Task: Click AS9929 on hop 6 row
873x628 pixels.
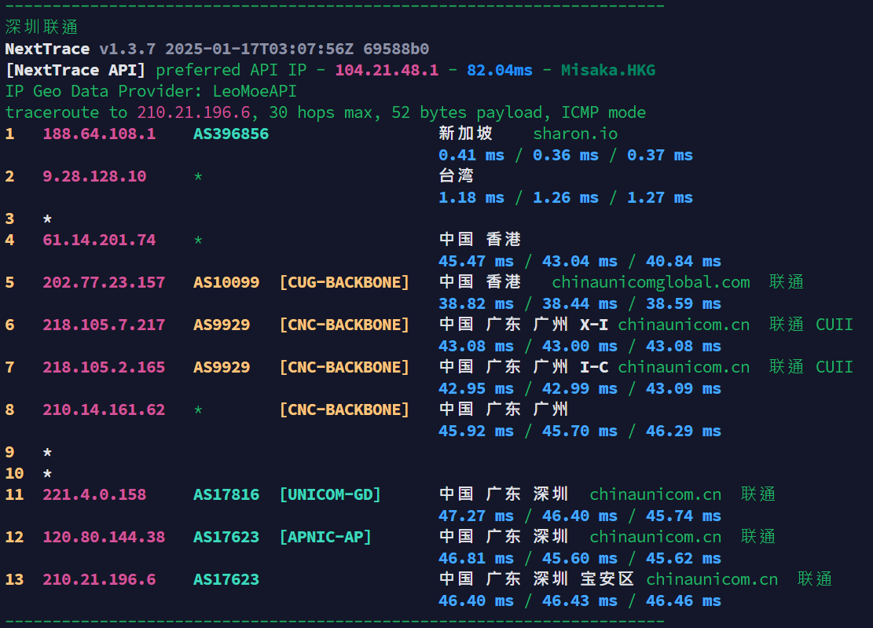Action: pos(222,325)
